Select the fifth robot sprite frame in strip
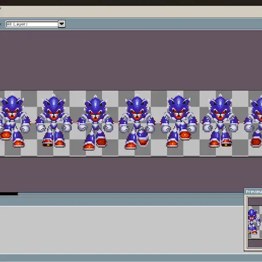The image size is (262, 262). (179, 121)
